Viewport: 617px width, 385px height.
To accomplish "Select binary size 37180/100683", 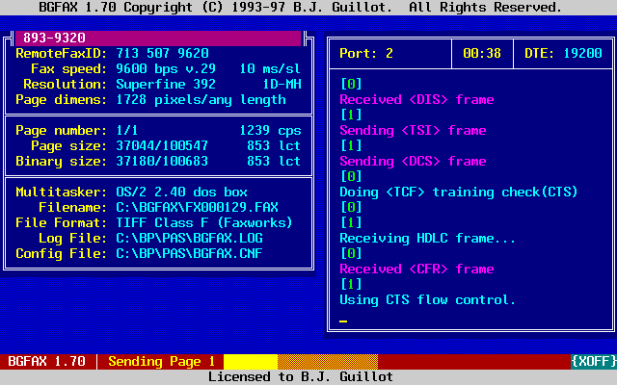I will pyautogui.click(x=162, y=161).
